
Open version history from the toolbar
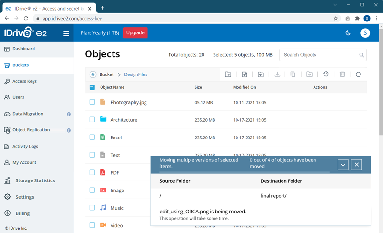326,74
